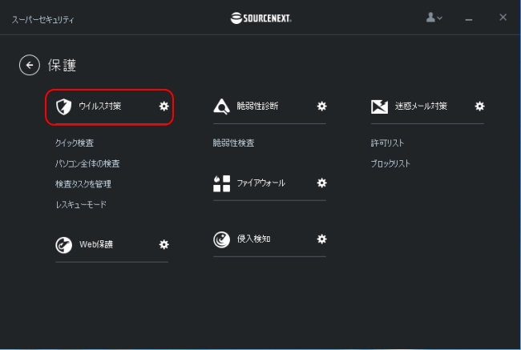Open ウイルス対策 settings gear
Image resolution: width=521 pixels, height=350 pixels.
164,107
